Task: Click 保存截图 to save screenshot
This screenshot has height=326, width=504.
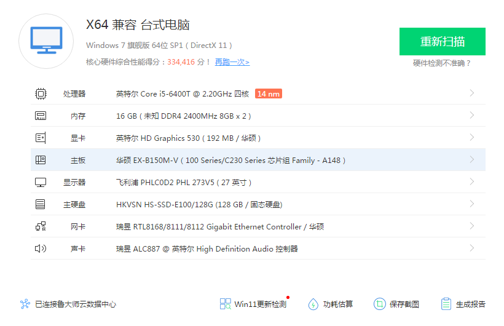Action: tap(396, 304)
